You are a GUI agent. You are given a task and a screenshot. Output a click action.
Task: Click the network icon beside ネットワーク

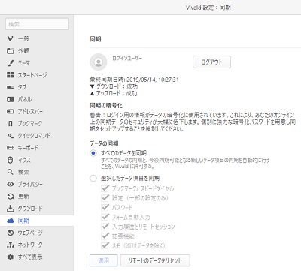point(11,245)
